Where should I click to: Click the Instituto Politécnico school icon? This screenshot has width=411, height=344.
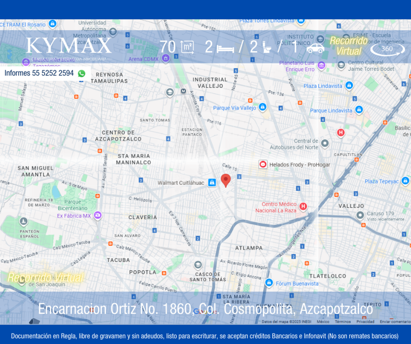(x=320, y=39)
